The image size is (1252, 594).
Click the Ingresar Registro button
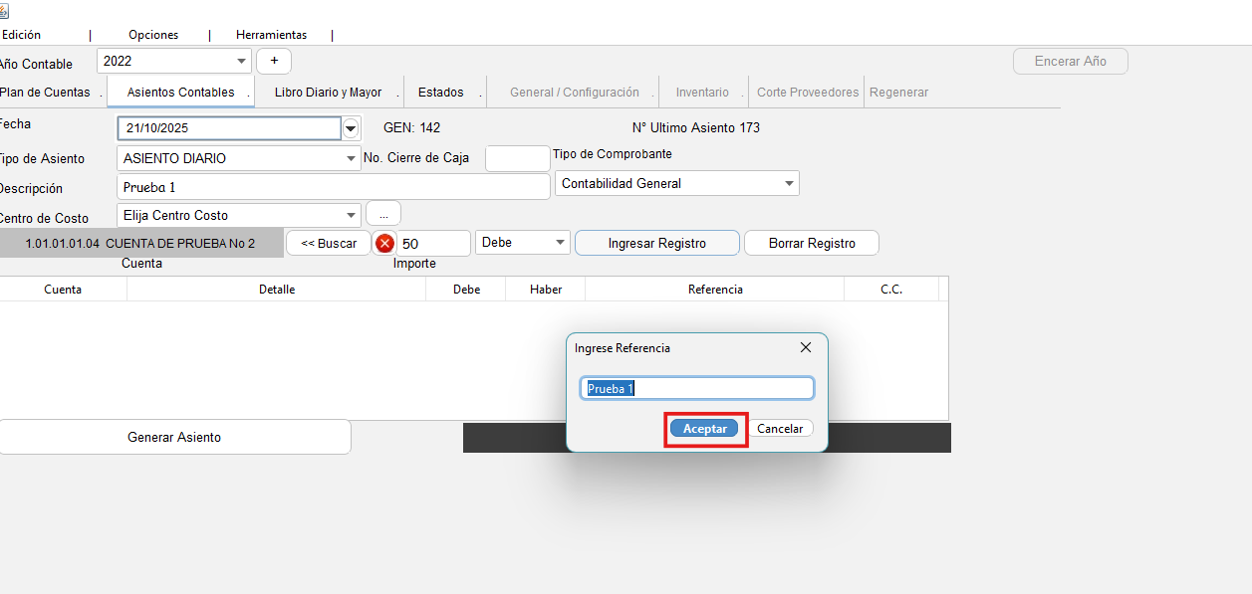point(656,244)
